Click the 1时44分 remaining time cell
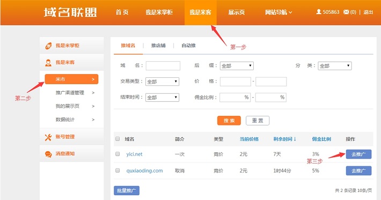This screenshot has height=200, width=381. tap(282, 171)
